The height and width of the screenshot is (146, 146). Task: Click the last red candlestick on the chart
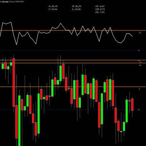132,105
